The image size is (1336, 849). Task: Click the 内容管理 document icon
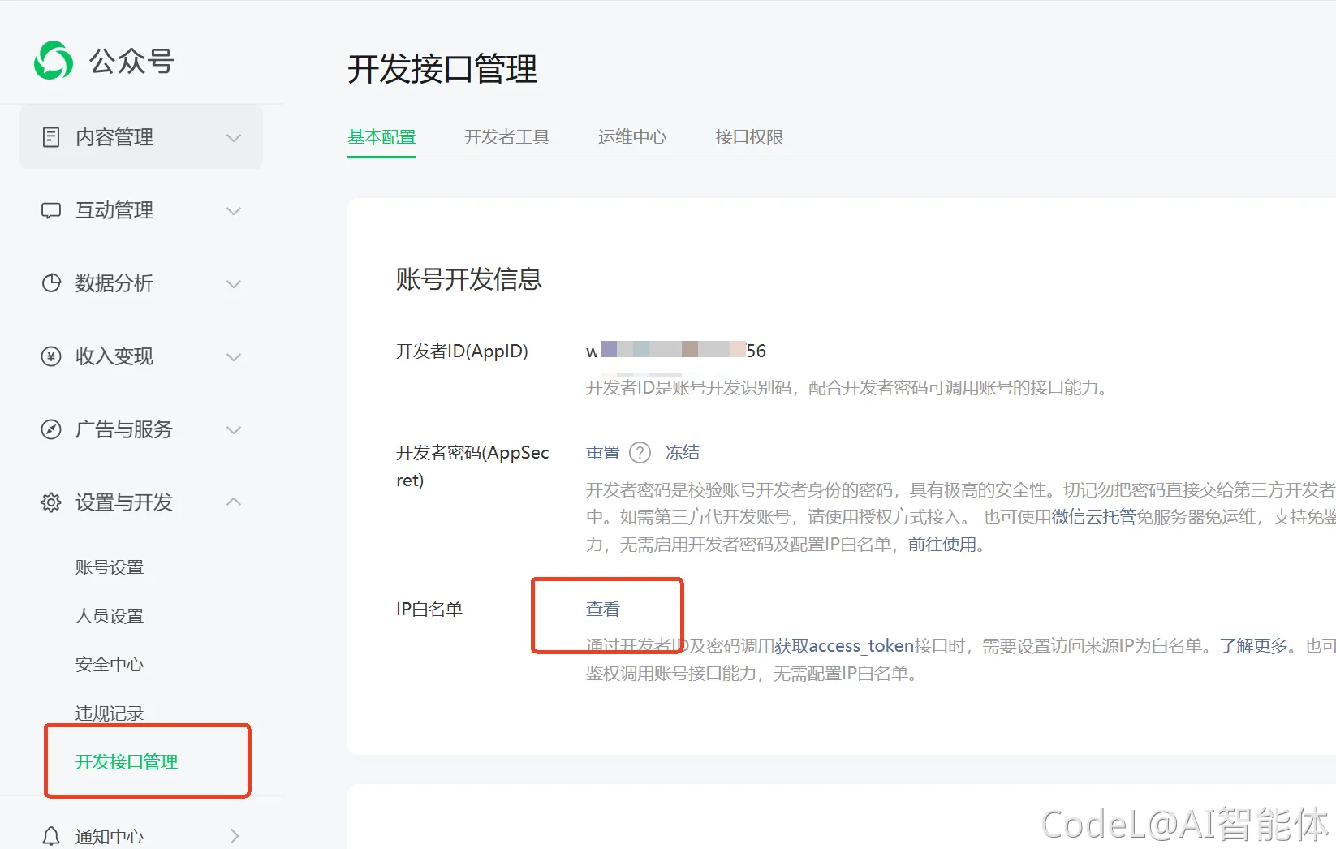click(51, 137)
